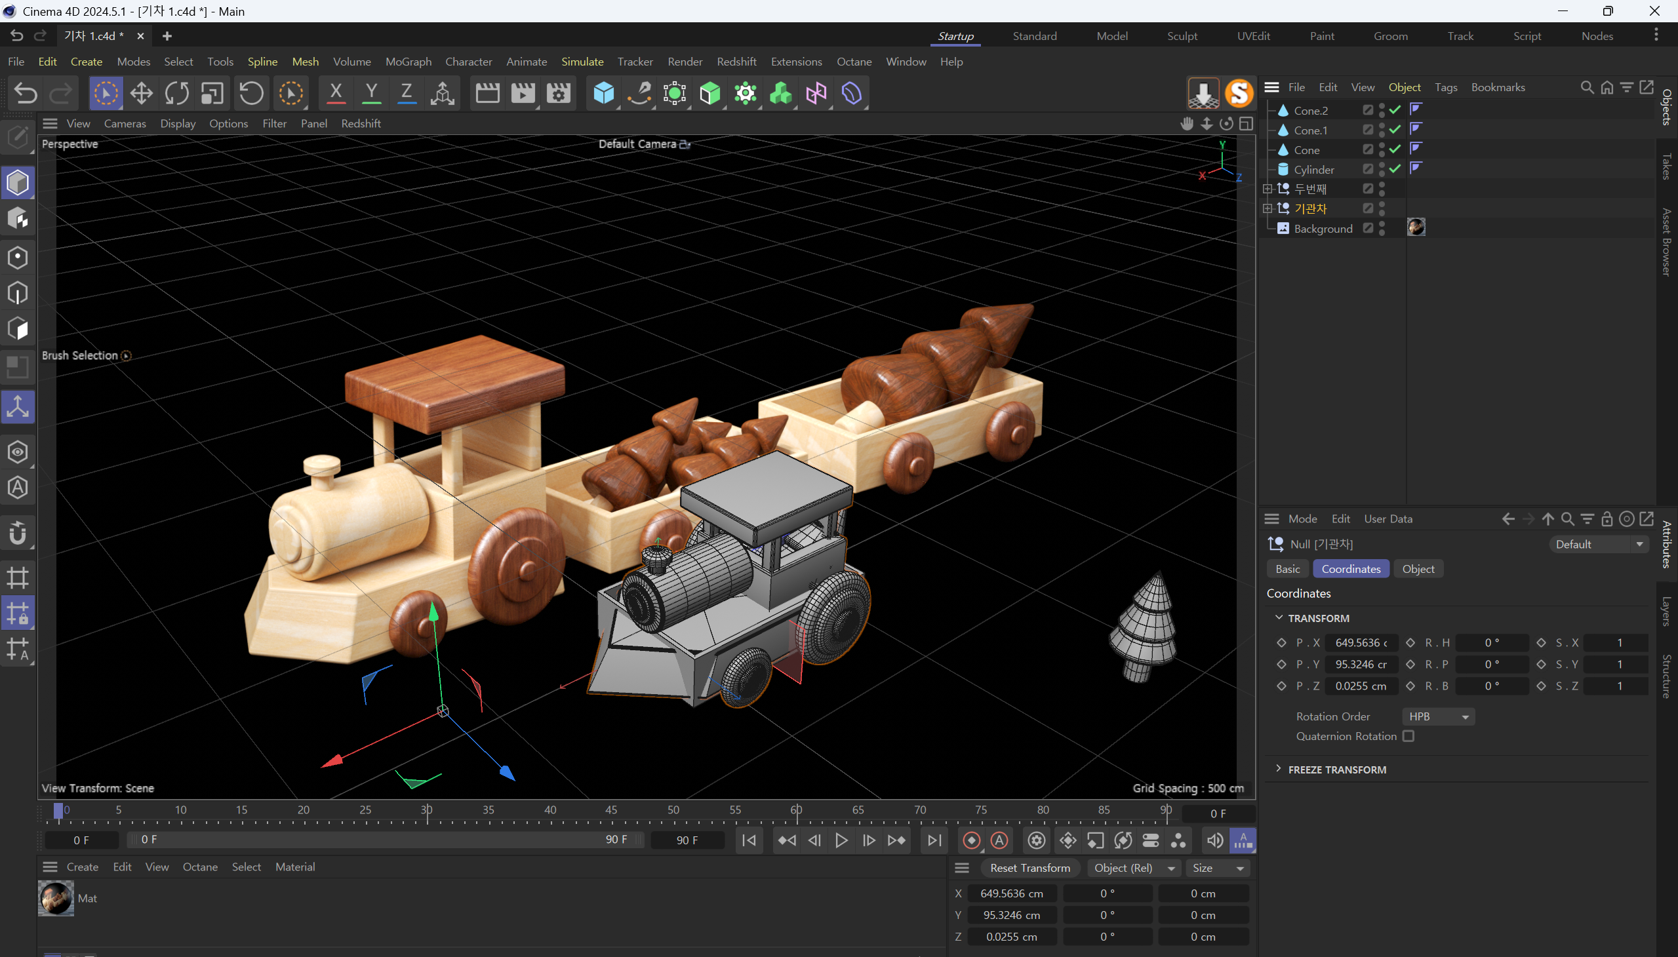
Task: Toggle Autokeying button in timeline
Action: 999,841
